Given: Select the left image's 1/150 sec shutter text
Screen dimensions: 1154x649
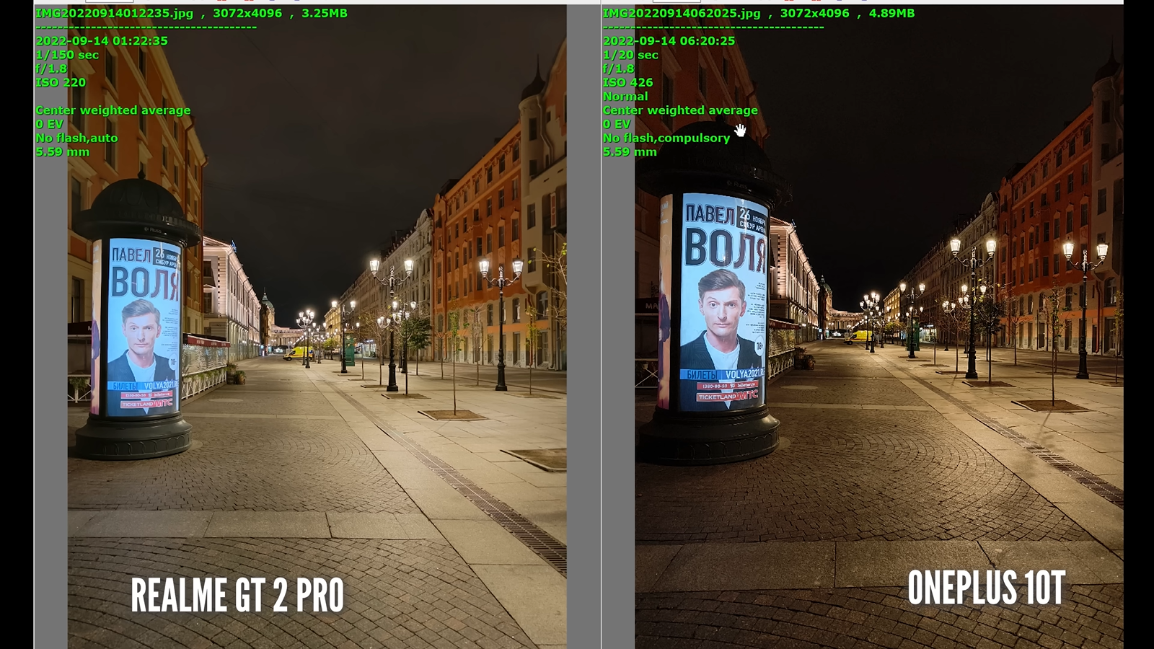Looking at the screenshot, I should click(67, 55).
